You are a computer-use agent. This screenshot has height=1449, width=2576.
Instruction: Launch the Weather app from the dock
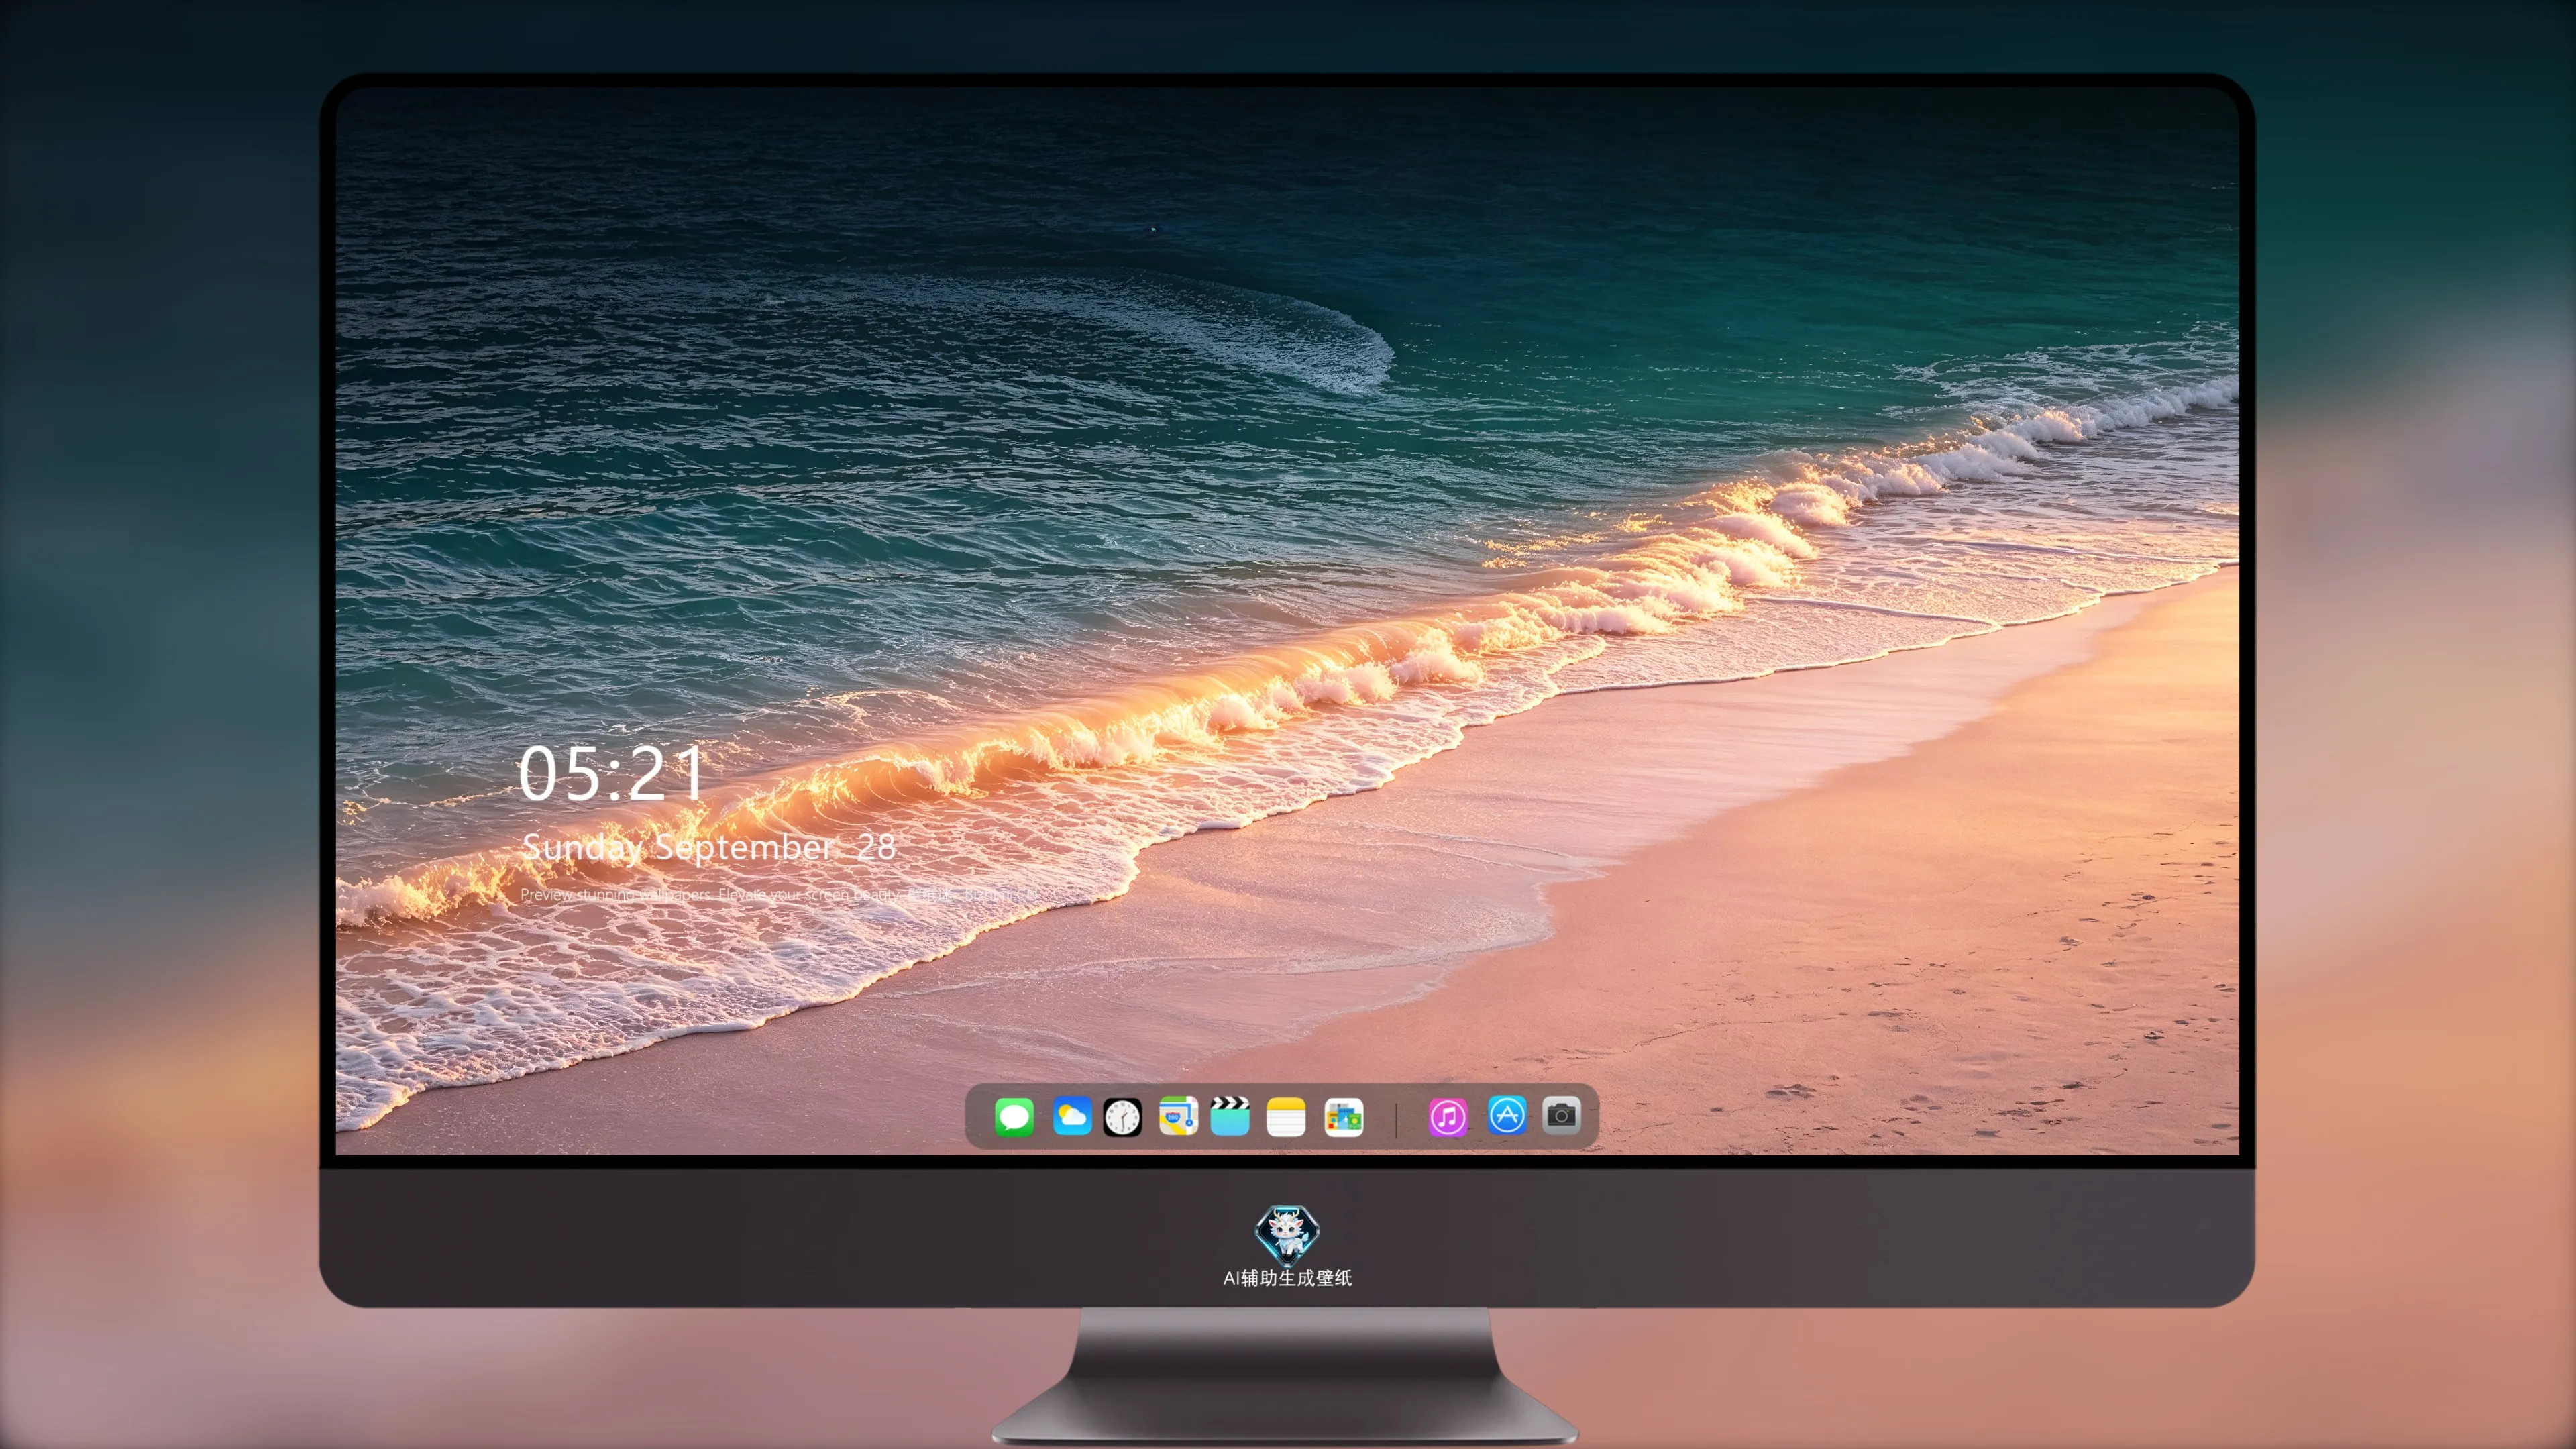pos(1071,1116)
